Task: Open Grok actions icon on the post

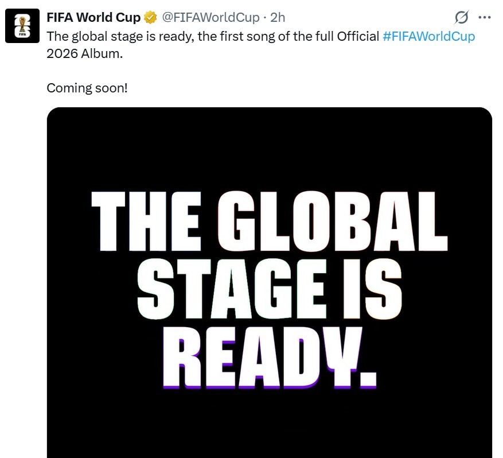Action: [x=461, y=18]
